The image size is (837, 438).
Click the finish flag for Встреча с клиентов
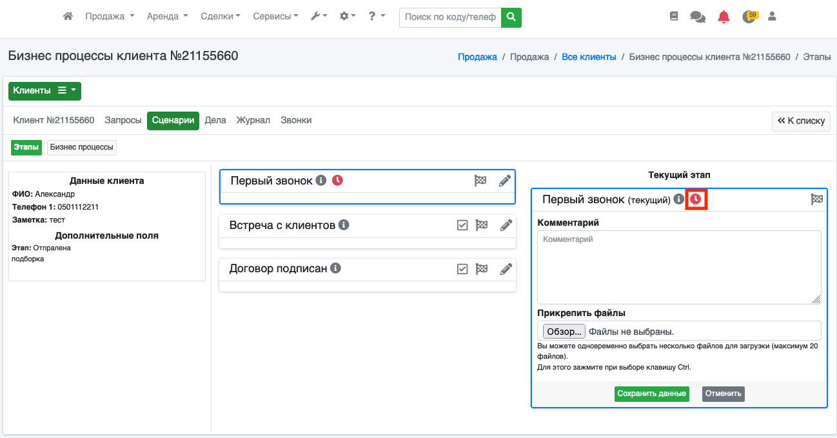[x=482, y=225]
